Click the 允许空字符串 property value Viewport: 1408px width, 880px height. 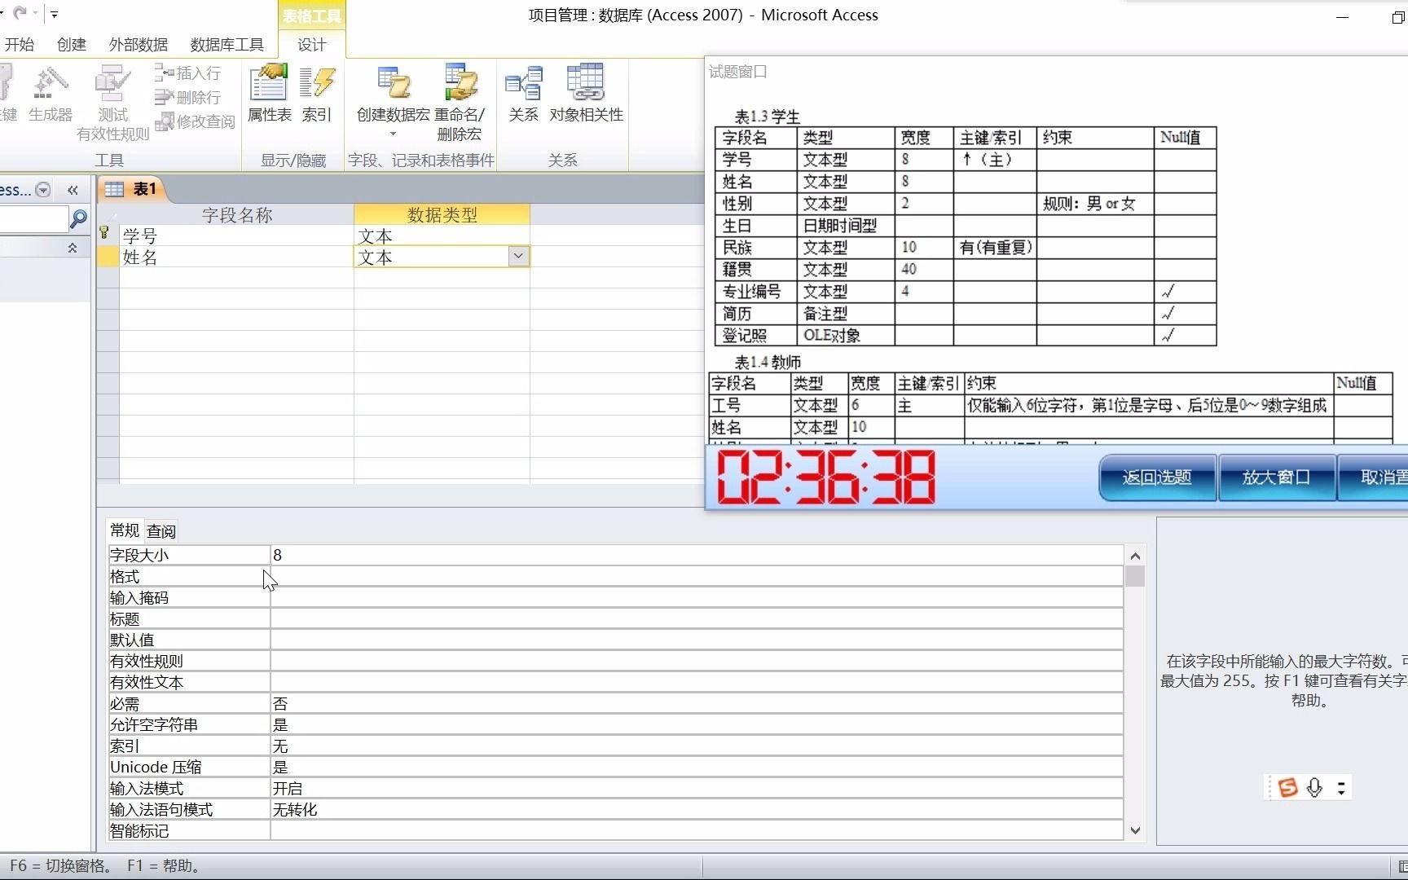(697, 724)
